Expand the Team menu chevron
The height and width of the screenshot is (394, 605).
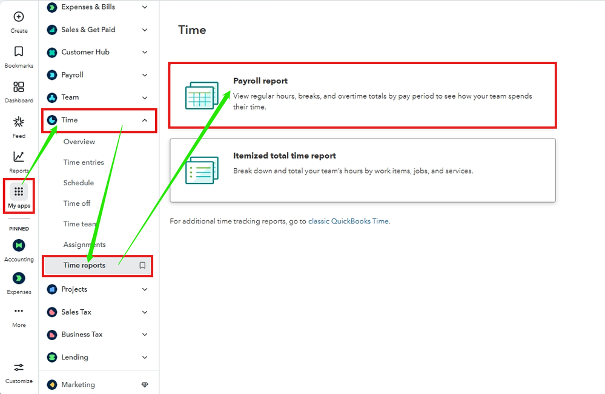coord(145,97)
